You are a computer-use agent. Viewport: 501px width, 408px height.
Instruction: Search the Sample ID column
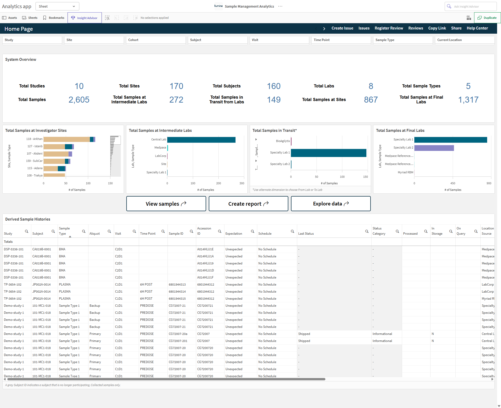click(x=192, y=231)
